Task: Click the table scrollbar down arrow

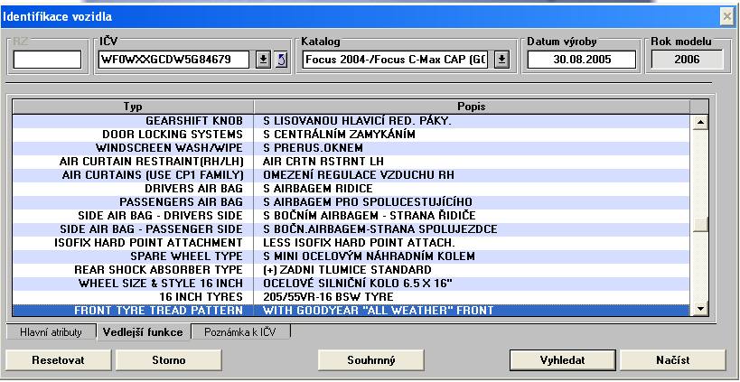Action: 699,310
